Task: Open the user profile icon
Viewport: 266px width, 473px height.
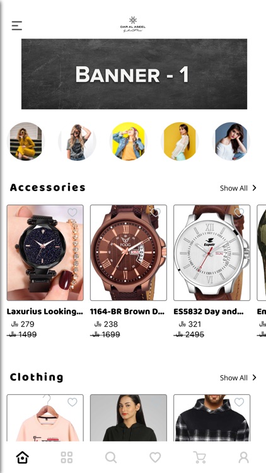Action: pyautogui.click(x=244, y=457)
